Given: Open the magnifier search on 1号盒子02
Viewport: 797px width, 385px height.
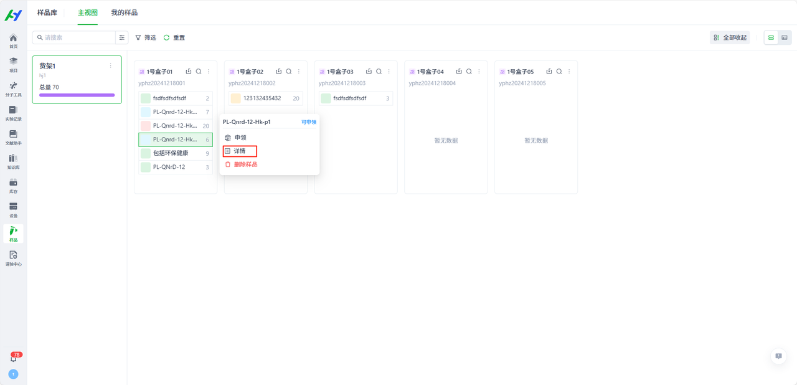Looking at the screenshot, I should coord(288,71).
